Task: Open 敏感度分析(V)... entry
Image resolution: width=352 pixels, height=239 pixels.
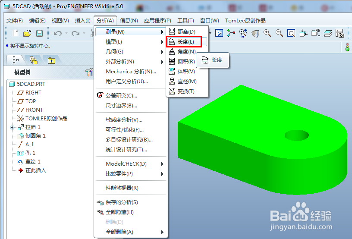Action: pos(131,120)
